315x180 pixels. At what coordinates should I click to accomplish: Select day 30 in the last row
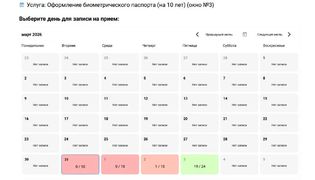[41, 164]
